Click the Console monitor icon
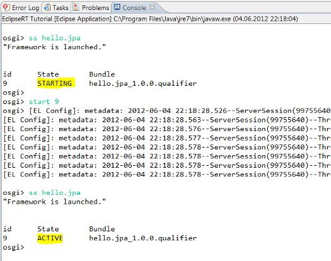This screenshot has width=331, height=261. (x=117, y=8)
